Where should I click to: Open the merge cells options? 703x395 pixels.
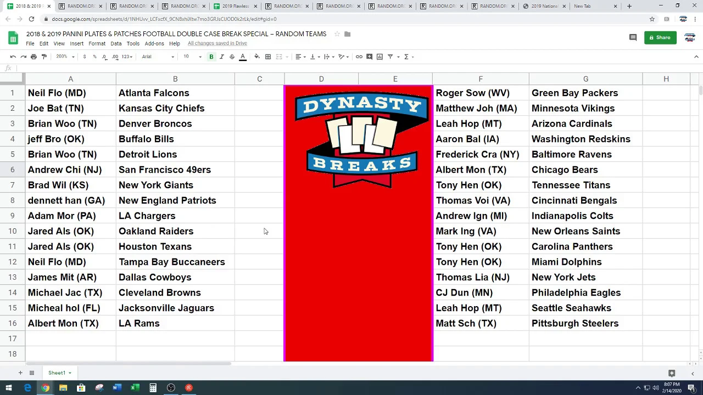281,57
